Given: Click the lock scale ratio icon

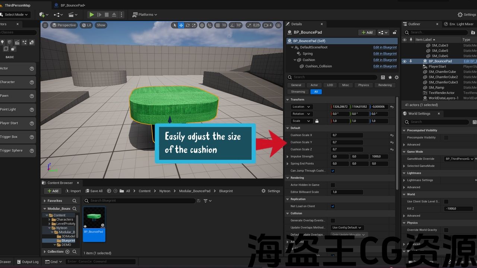Looking at the screenshot, I should coord(317,121).
